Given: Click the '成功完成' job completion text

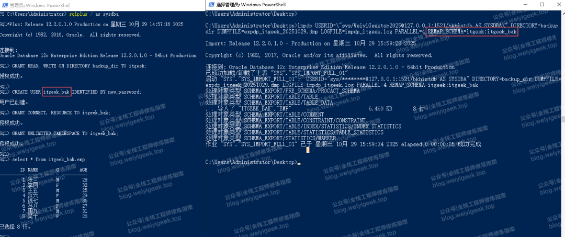Looking at the screenshot, I should [469, 144].
